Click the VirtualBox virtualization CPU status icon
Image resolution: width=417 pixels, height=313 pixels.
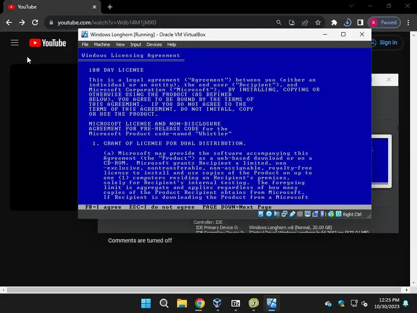tap(323, 214)
